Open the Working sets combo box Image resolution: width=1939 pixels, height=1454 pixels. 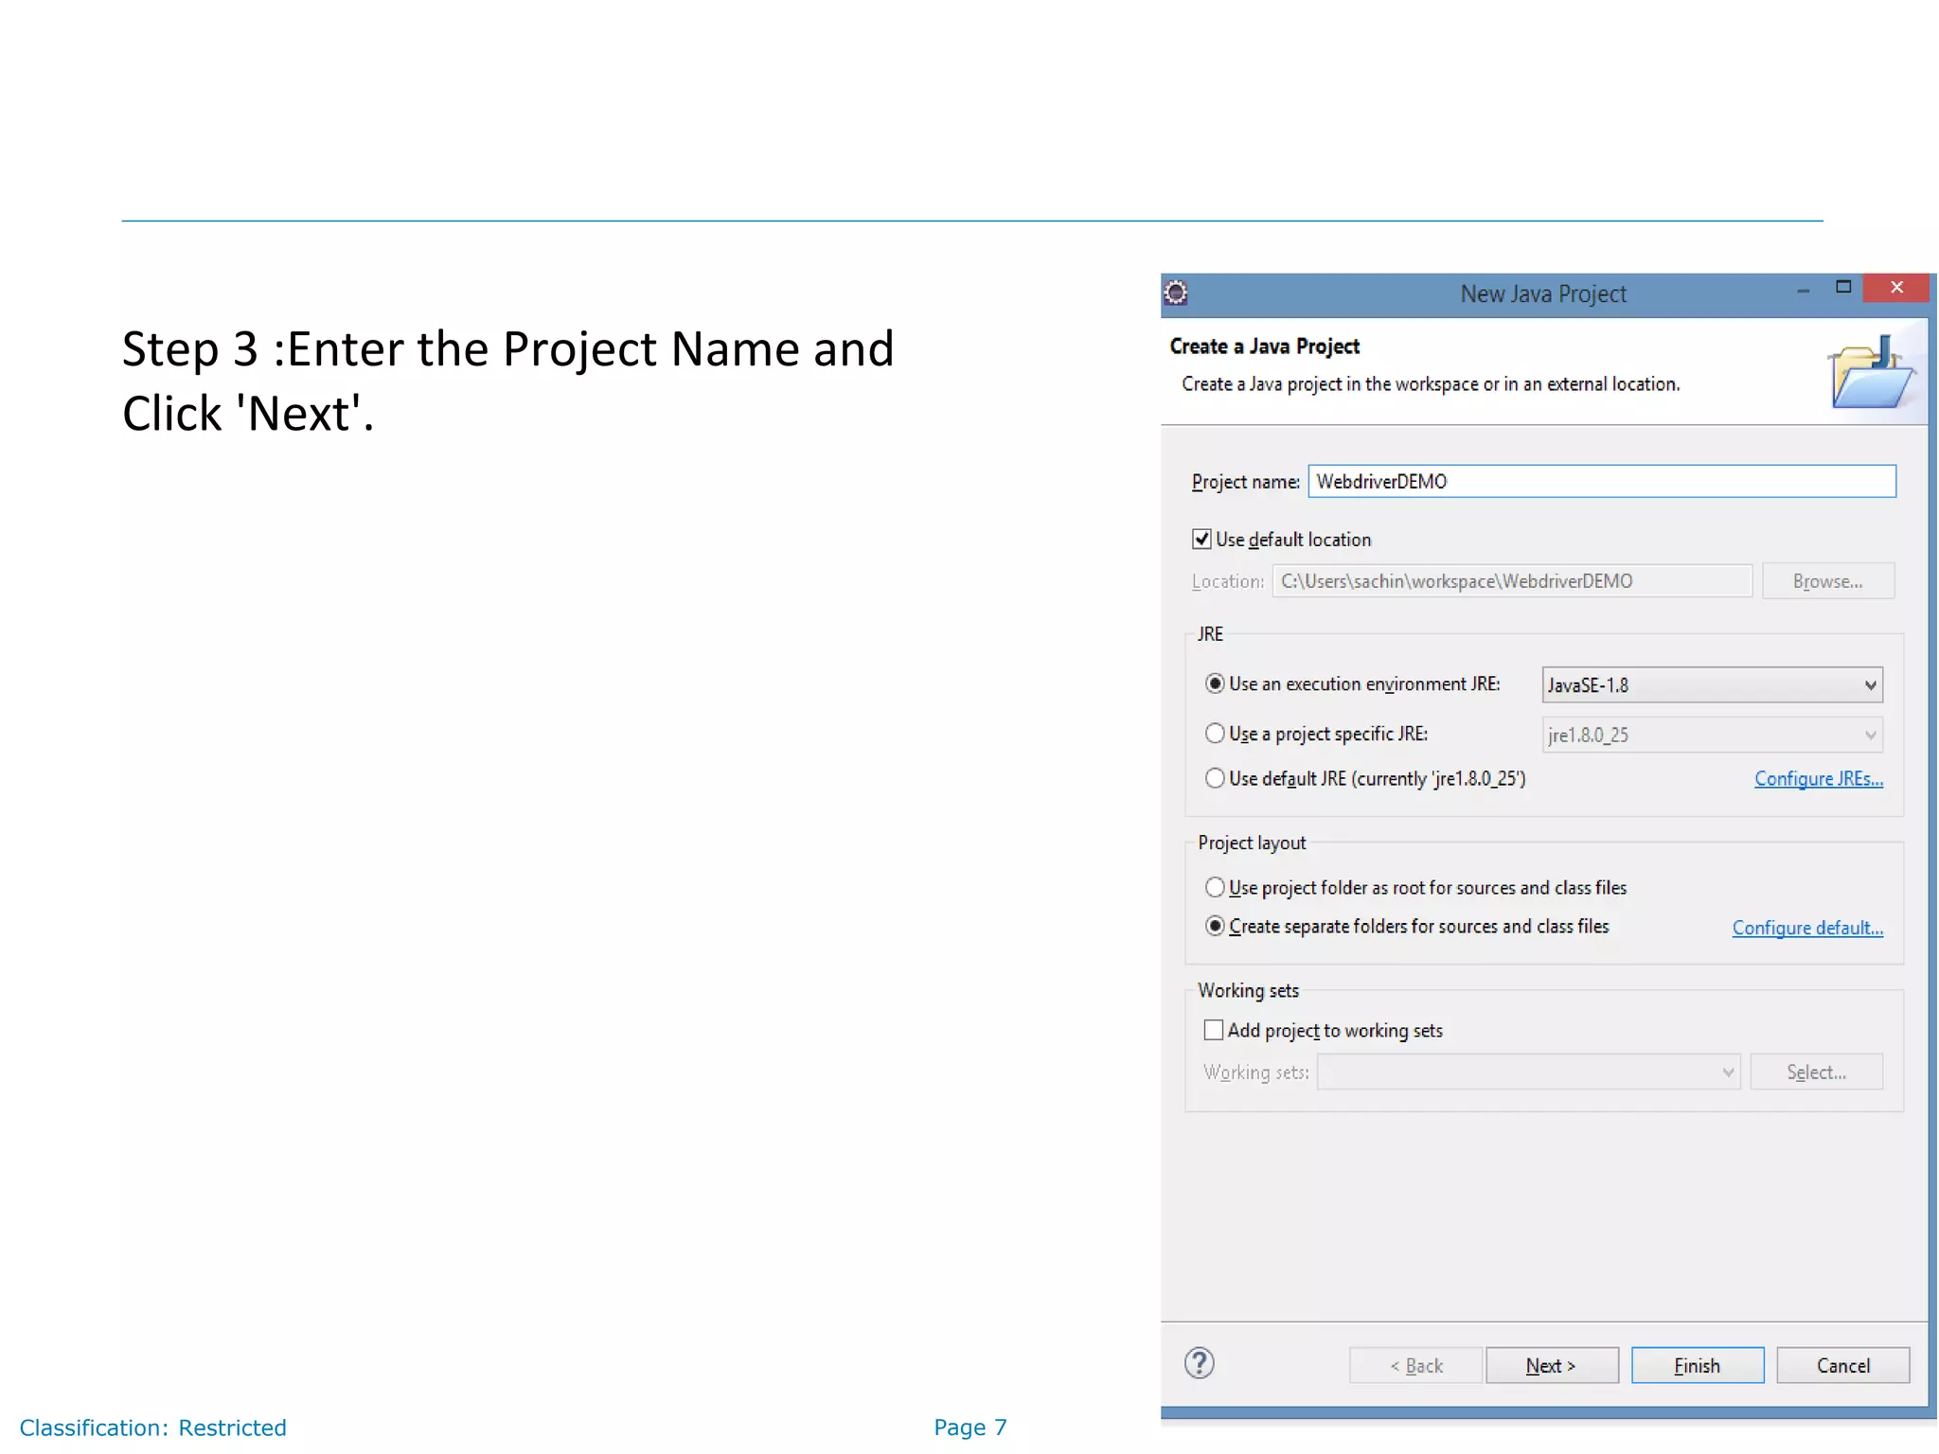(x=1528, y=1072)
